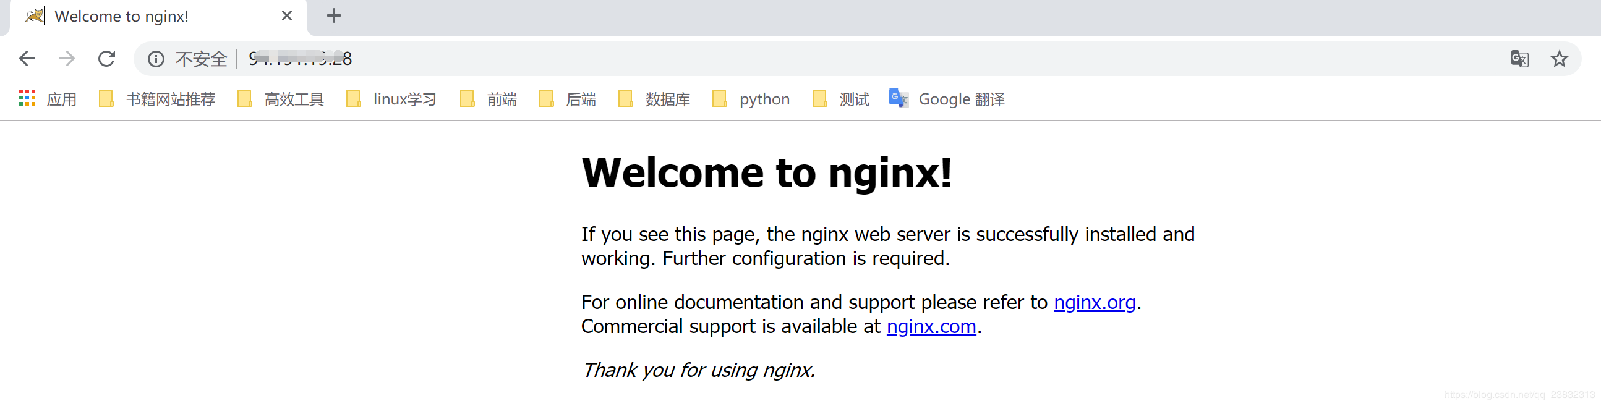Follow the nginx.org link
The height and width of the screenshot is (406, 1601).
point(1095,302)
